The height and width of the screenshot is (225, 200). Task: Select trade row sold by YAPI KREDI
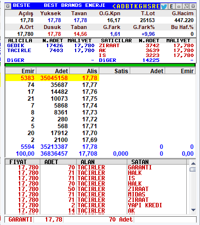coord(96,205)
